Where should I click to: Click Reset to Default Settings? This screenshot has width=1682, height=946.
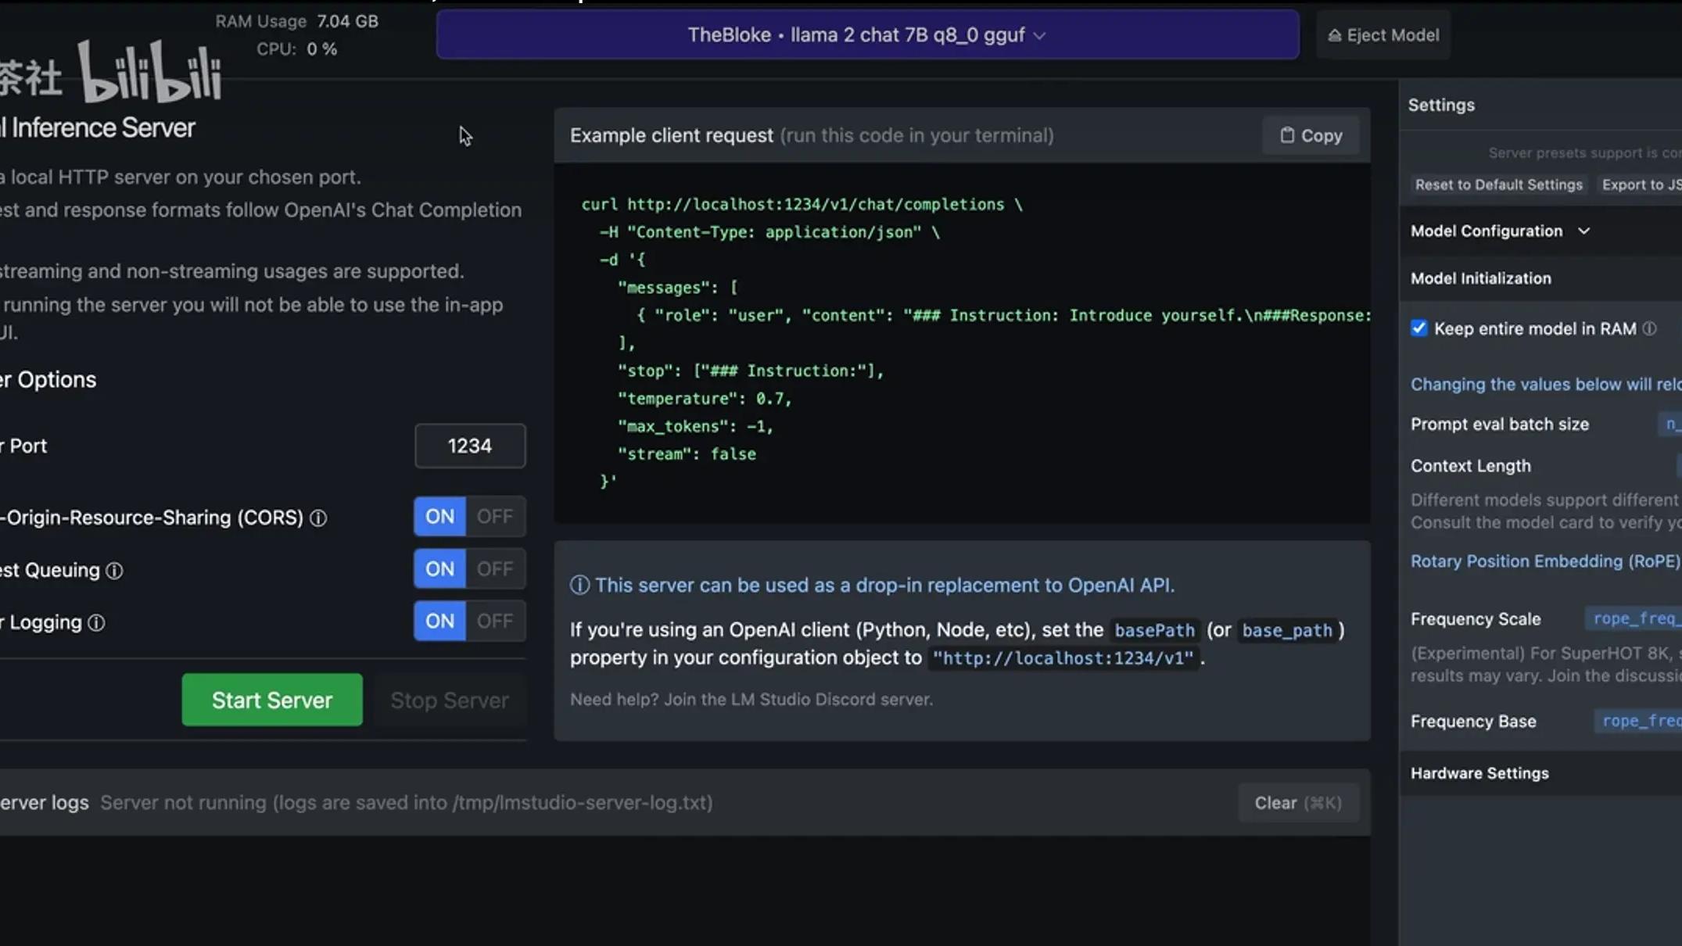(1498, 185)
